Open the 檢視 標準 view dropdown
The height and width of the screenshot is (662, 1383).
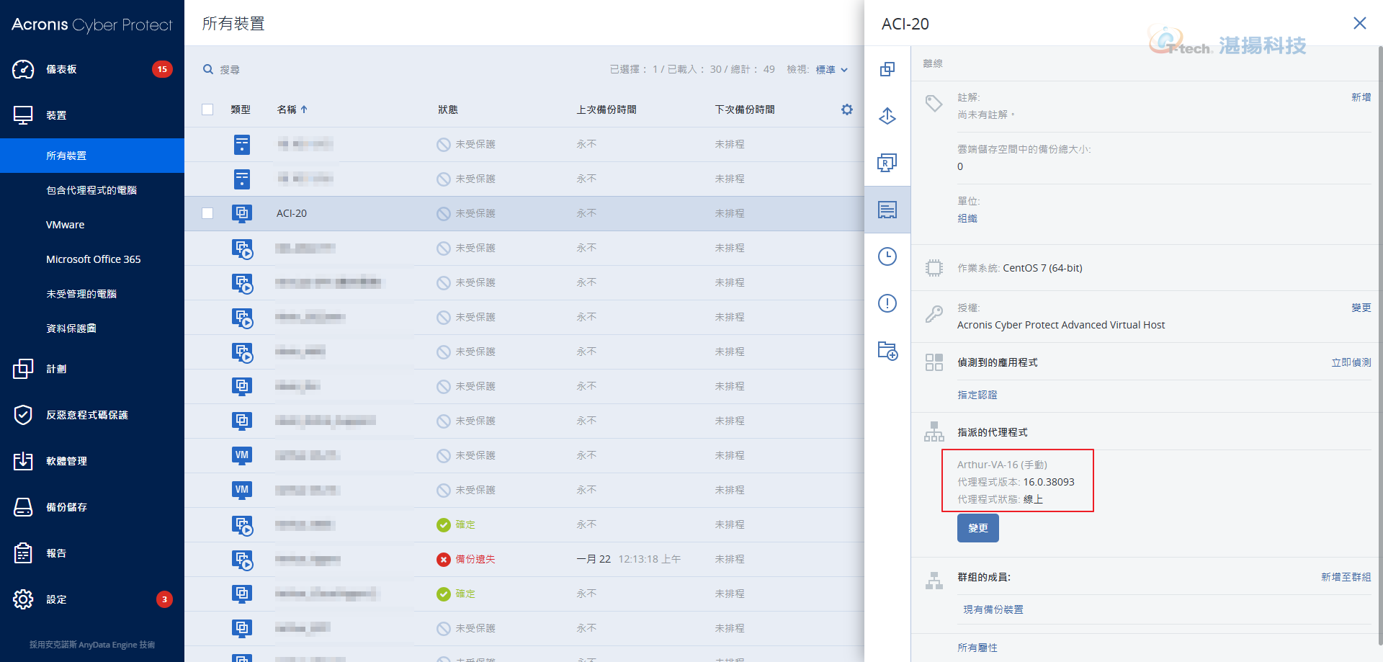[x=831, y=69]
